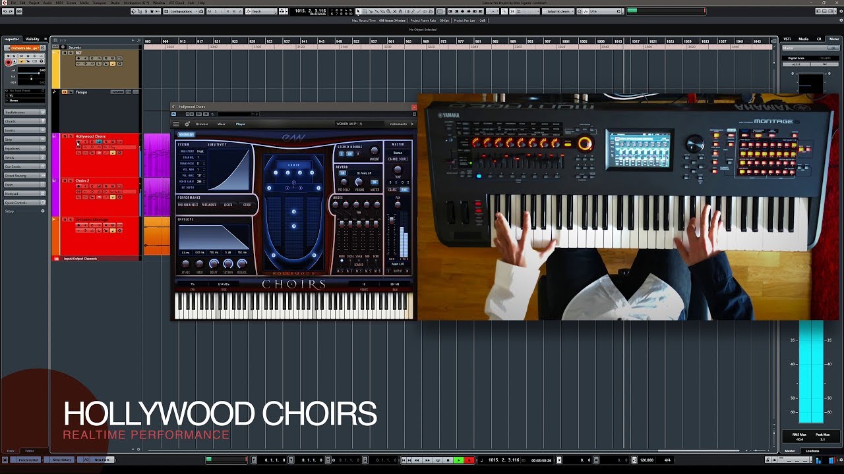Select the Choirs 2 track name

click(x=82, y=180)
